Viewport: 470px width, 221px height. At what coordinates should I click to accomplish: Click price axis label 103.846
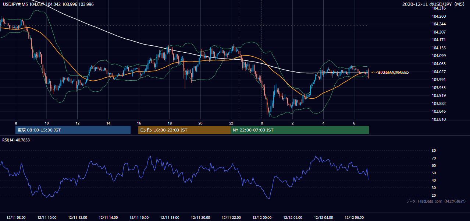tap(439, 111)
